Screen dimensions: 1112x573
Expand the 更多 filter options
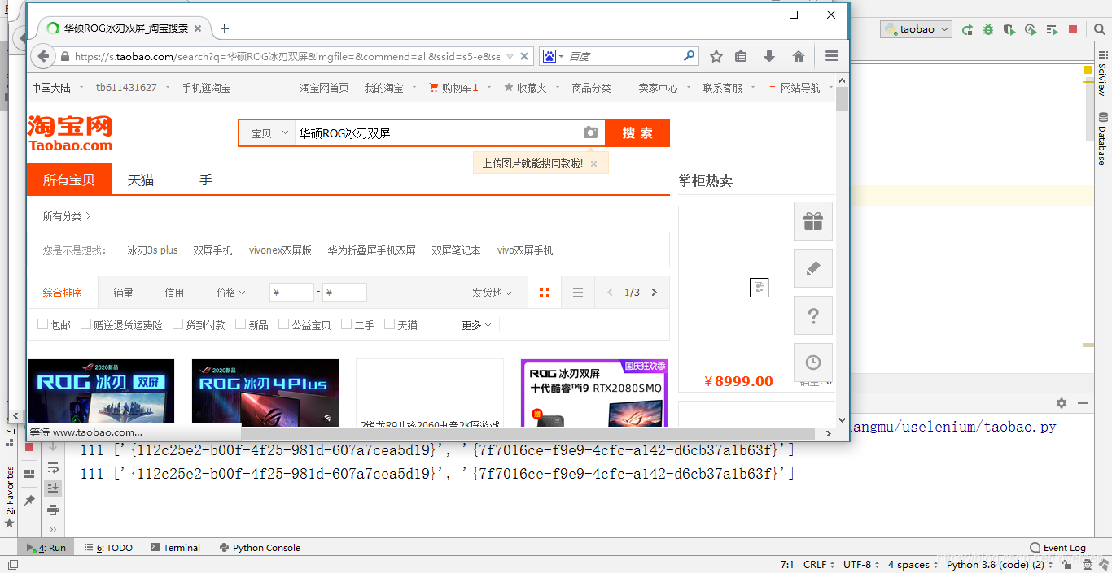click(x=476, y=325)
